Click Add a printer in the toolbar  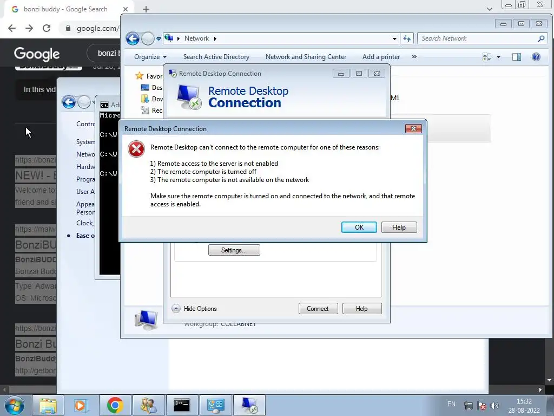(381, 56)
